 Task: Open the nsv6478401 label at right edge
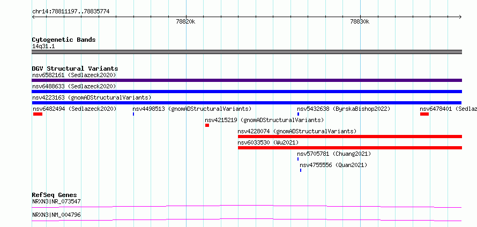448,109
